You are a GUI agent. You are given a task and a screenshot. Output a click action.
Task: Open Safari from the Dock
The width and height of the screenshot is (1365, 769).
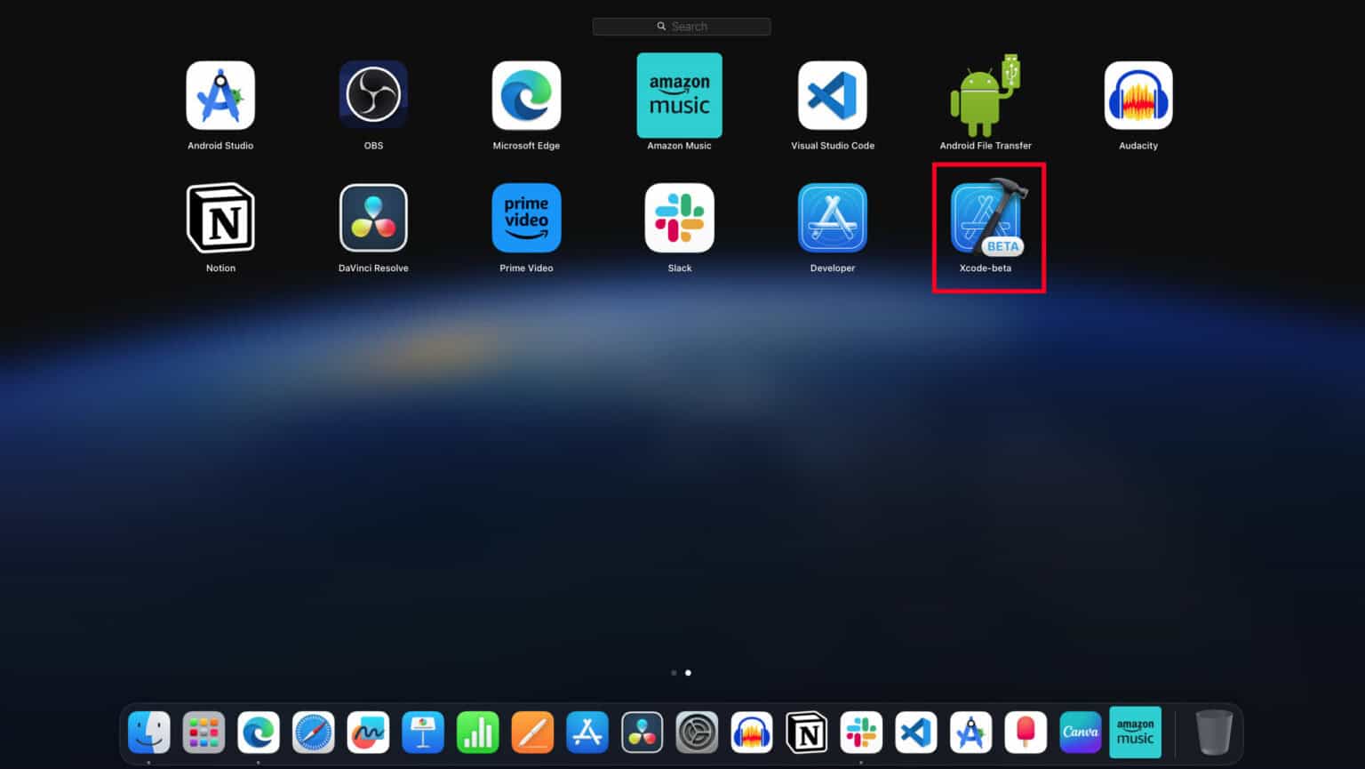pyautogui.click(x=313, y=732)
